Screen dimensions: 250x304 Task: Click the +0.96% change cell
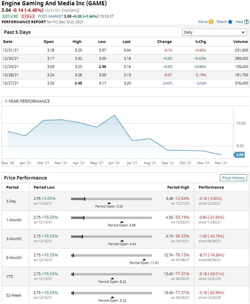pyautogui.click(x=200, y=67)
